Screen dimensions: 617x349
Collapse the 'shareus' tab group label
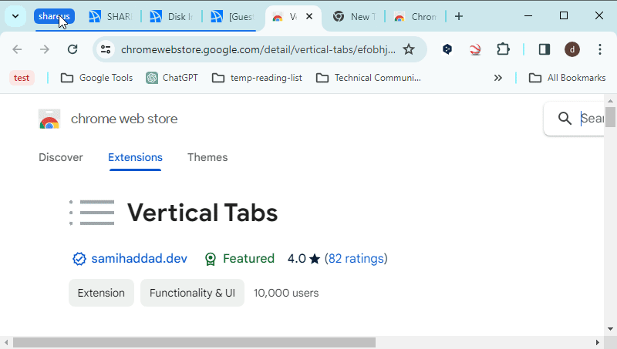[x=54, y=16]
